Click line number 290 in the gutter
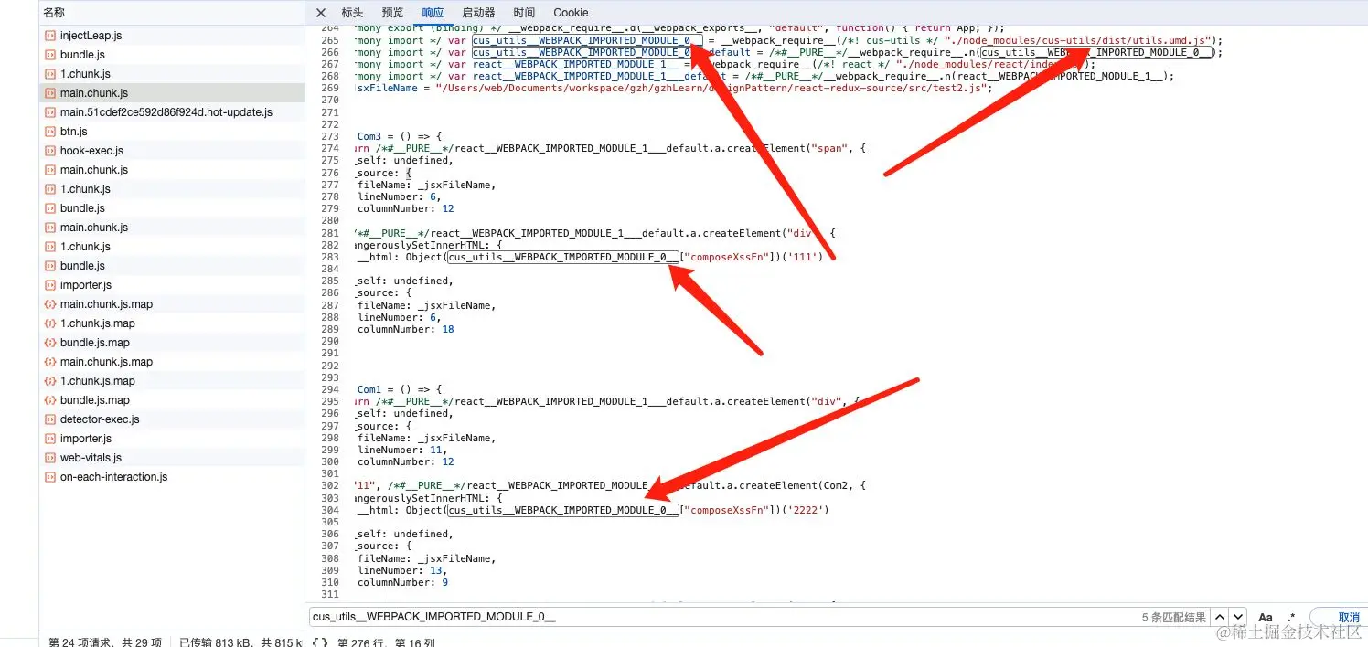Screen dimensions: 1368x647 [329, 341]
